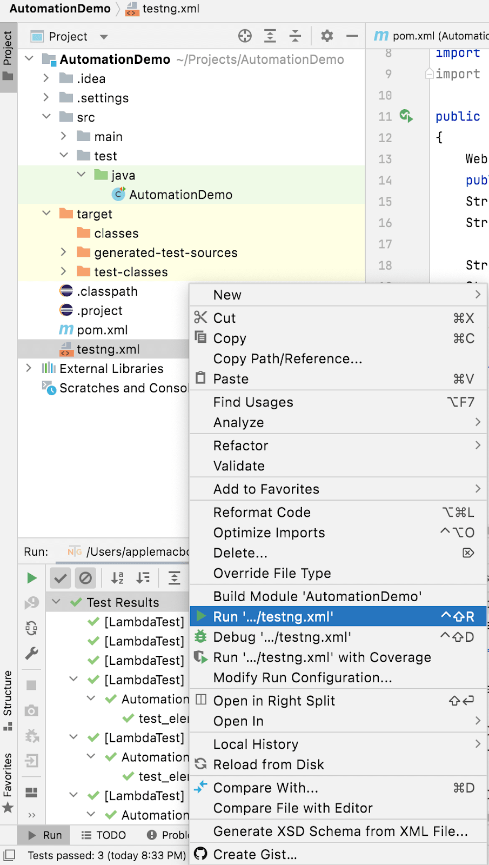Expand the .settings folder
This screenshot has width=489, height=865.
46,97
